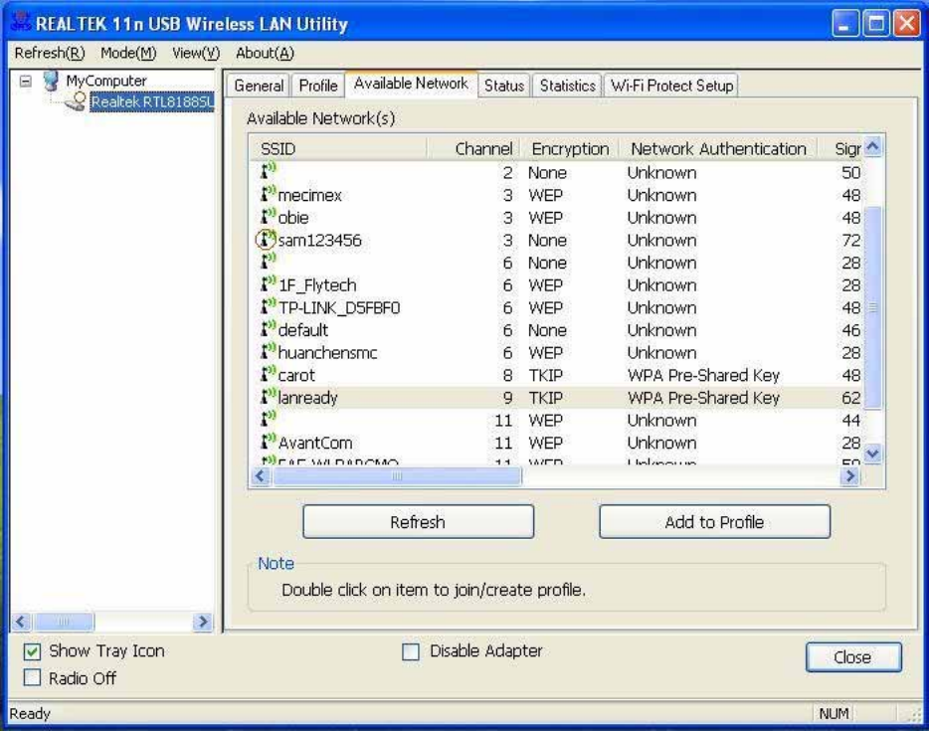The height and width of the screenshot is (731, 929).
Task: Select the AvantCom network row
Action: (x=556, y=443)
